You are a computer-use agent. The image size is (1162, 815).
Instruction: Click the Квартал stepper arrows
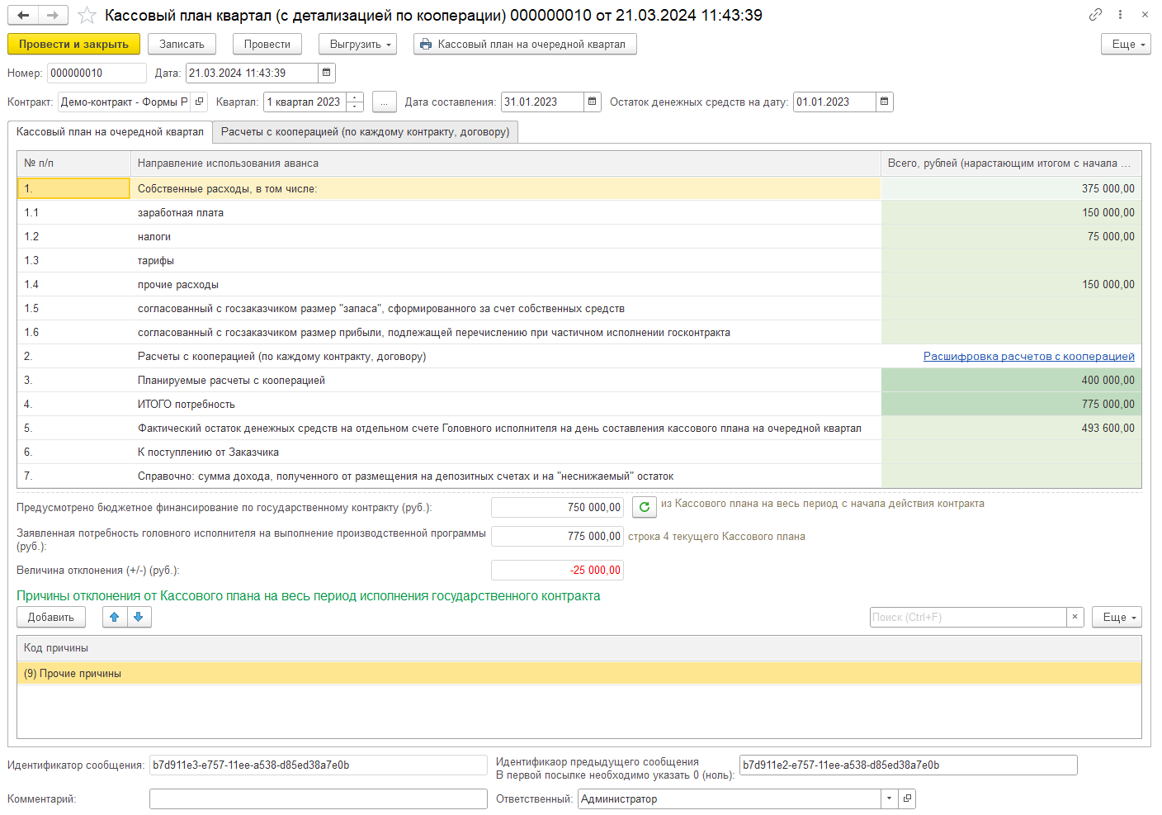tap(356, 102)
